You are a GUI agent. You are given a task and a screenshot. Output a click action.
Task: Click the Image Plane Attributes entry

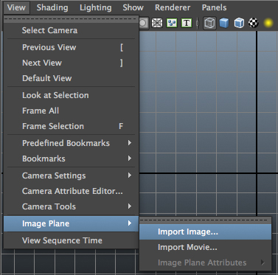(205, 262)
